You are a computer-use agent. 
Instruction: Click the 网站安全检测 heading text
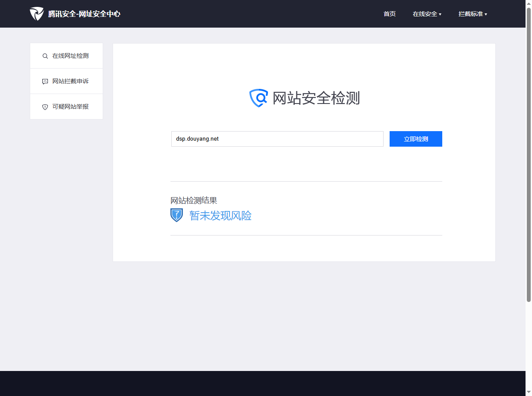[x=316, y=98]
